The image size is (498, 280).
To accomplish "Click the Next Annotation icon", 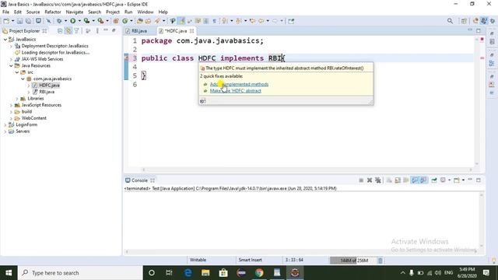I will 225,21.
